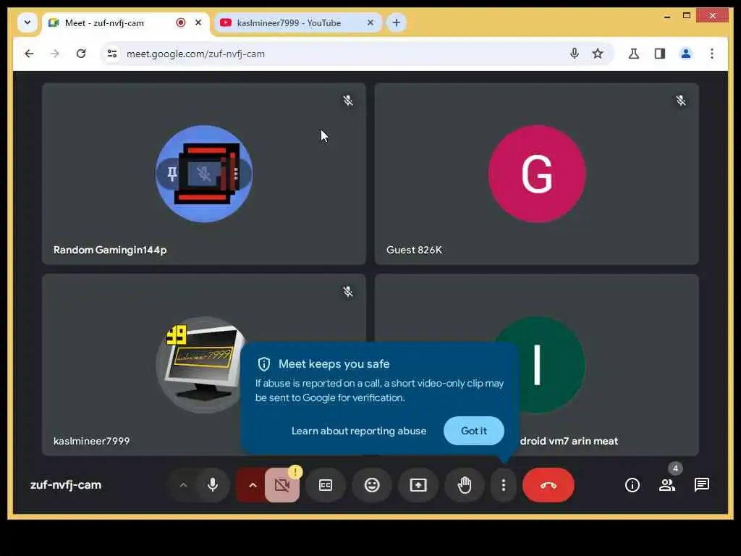Click the Present now screen share icon
The height and width of the screenshot is (556, 741).
tap(418, 484)
